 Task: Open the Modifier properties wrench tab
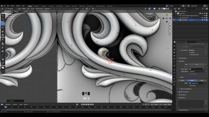[x=174, y=72]
